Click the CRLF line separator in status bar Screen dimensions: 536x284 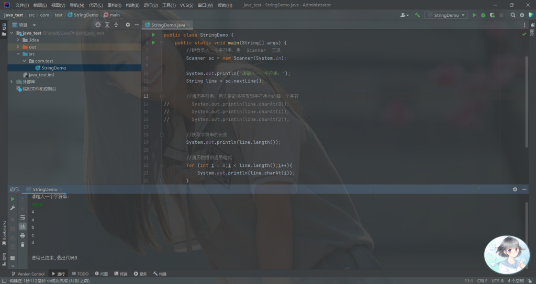[x=482, y=281]
